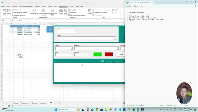
Task: Open the Archivo tab in Excel
Action: [x=3, y=6]
